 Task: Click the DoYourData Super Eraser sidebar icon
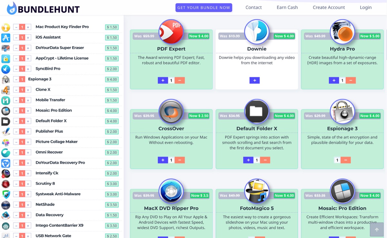[6, 48]
